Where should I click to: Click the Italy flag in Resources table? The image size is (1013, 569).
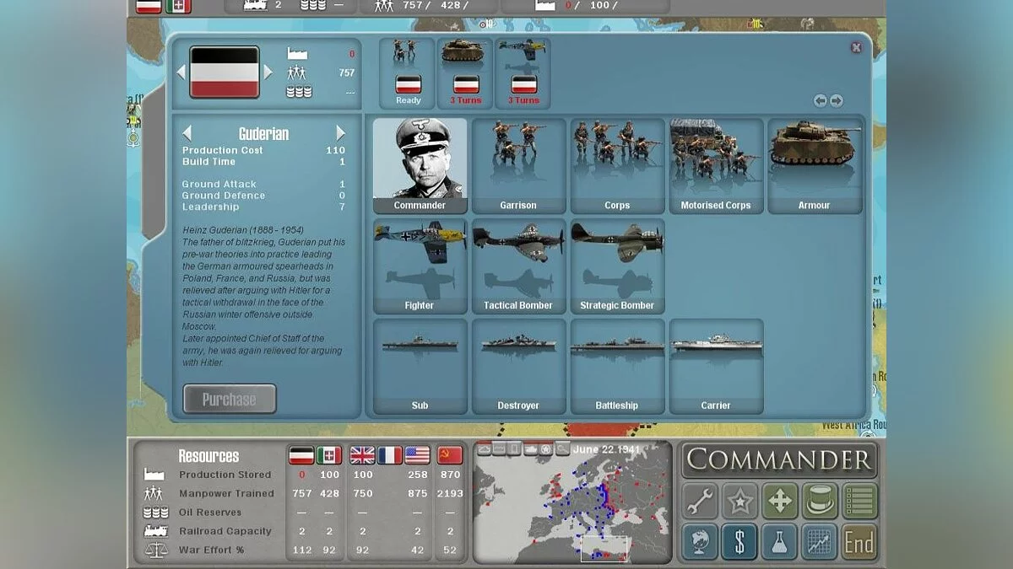click(x=329, y=456)
